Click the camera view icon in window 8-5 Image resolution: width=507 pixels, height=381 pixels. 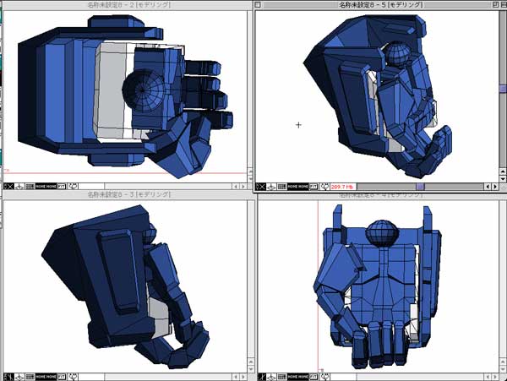tap(325, 187)
